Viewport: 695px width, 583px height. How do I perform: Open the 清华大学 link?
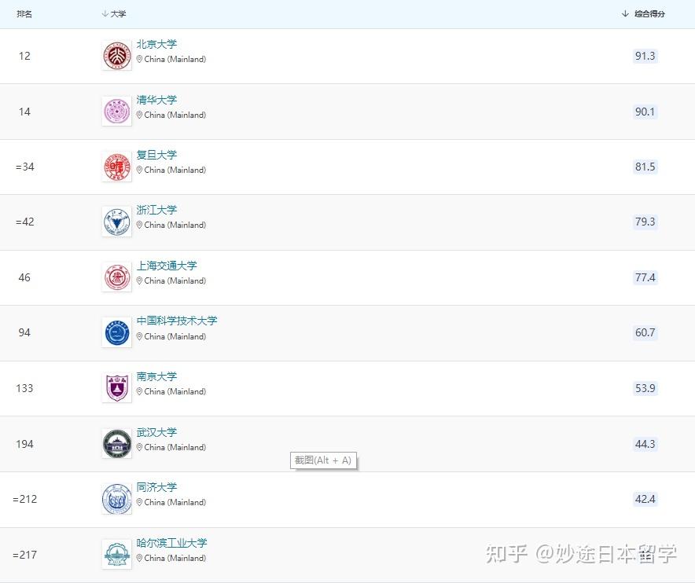[157, 100]
